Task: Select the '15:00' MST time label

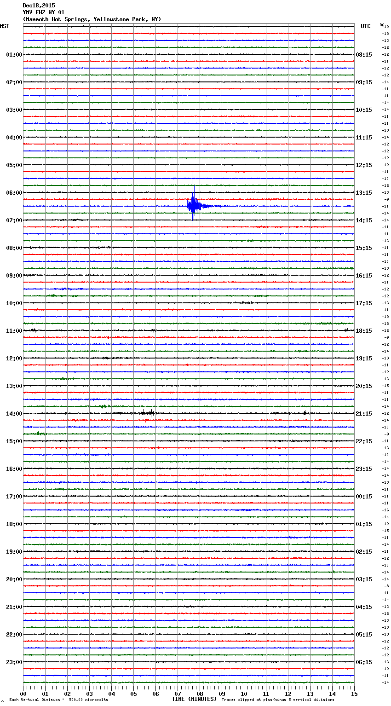Action: (14, 441)
